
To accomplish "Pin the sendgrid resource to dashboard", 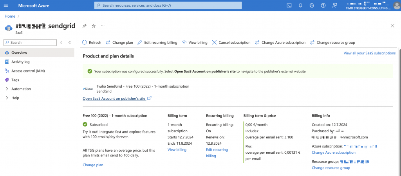I will click(84, 26).
